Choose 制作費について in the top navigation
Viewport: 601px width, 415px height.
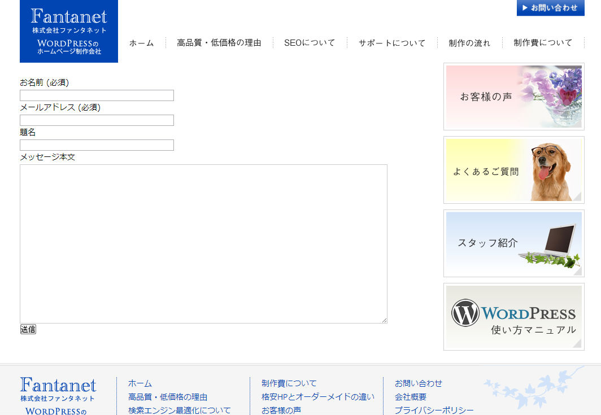(543, 43)
